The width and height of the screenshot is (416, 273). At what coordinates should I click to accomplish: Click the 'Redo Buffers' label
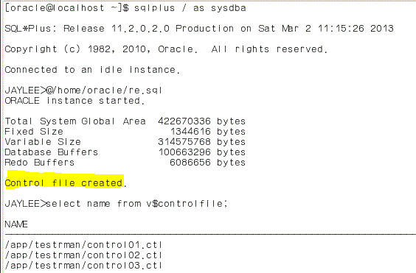tap(40, 163)
